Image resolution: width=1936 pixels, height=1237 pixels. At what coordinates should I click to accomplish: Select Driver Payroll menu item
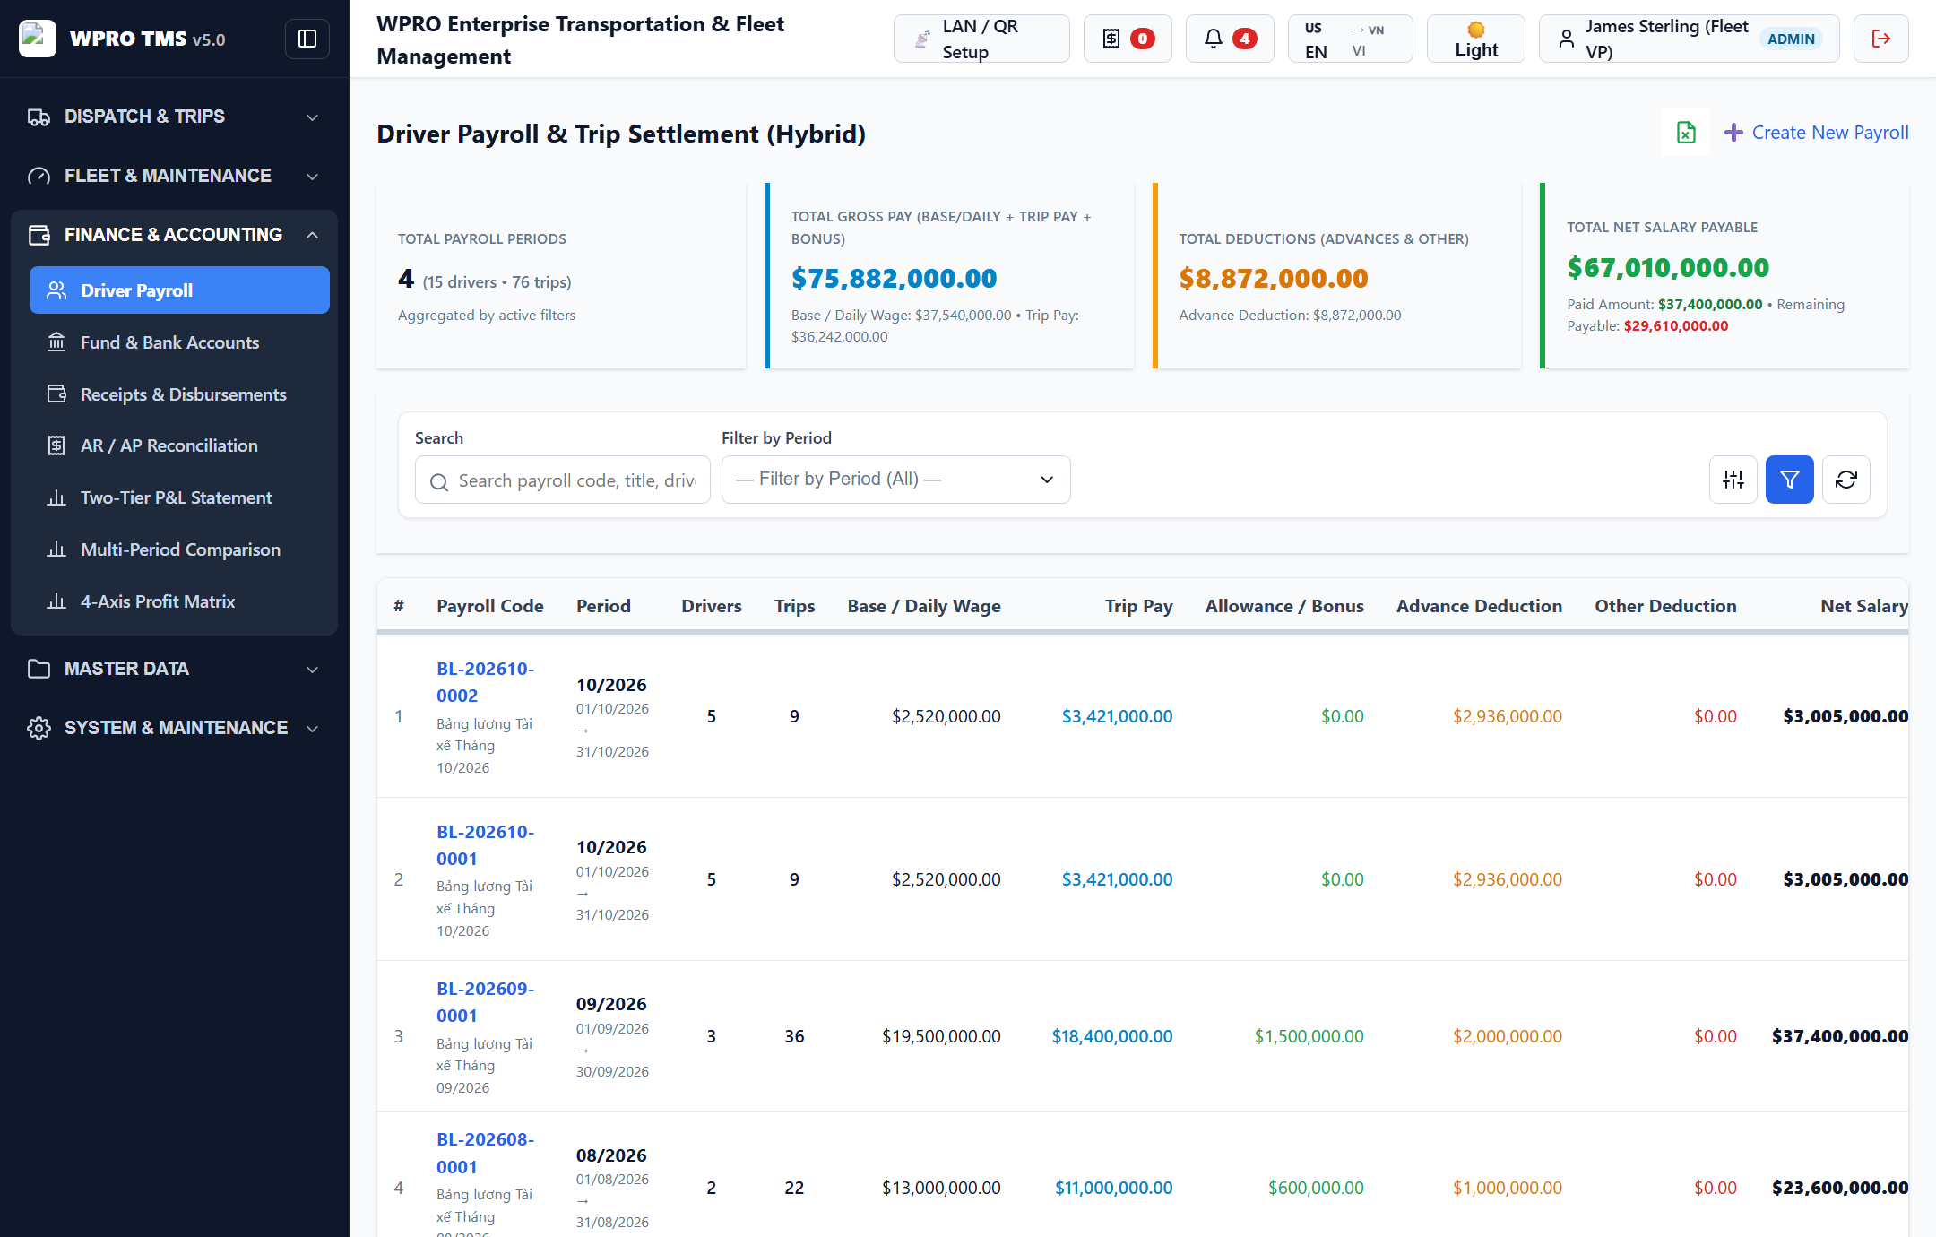click(x=179, y=290)
